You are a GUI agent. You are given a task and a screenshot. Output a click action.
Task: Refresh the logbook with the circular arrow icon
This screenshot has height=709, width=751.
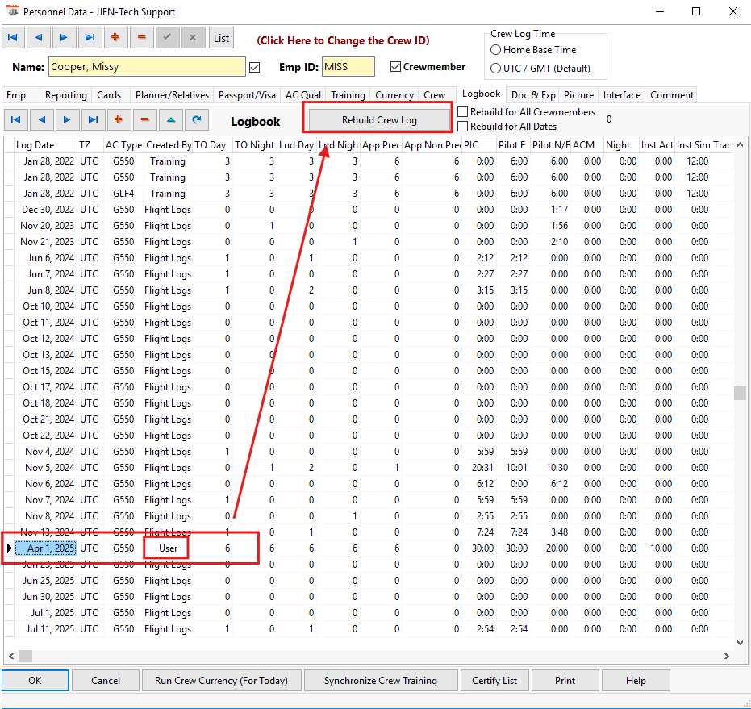(x=196, y=119)
